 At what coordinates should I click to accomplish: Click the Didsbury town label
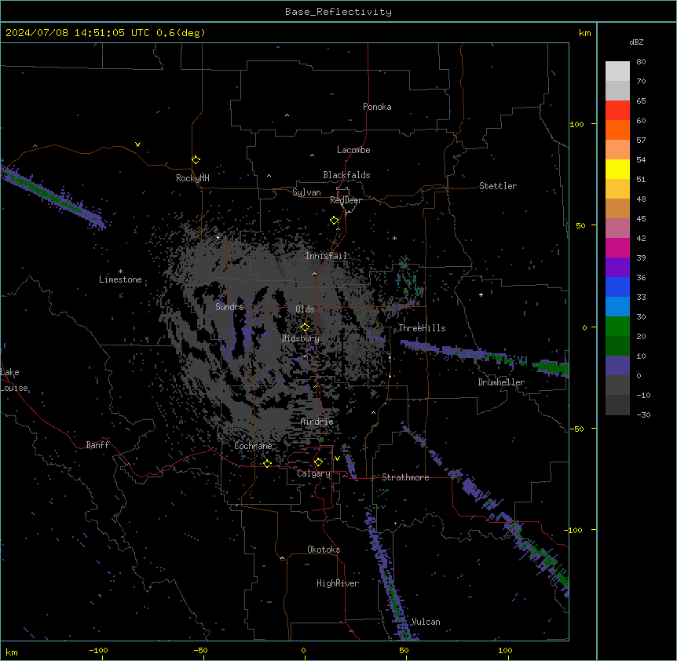[301, 338]
